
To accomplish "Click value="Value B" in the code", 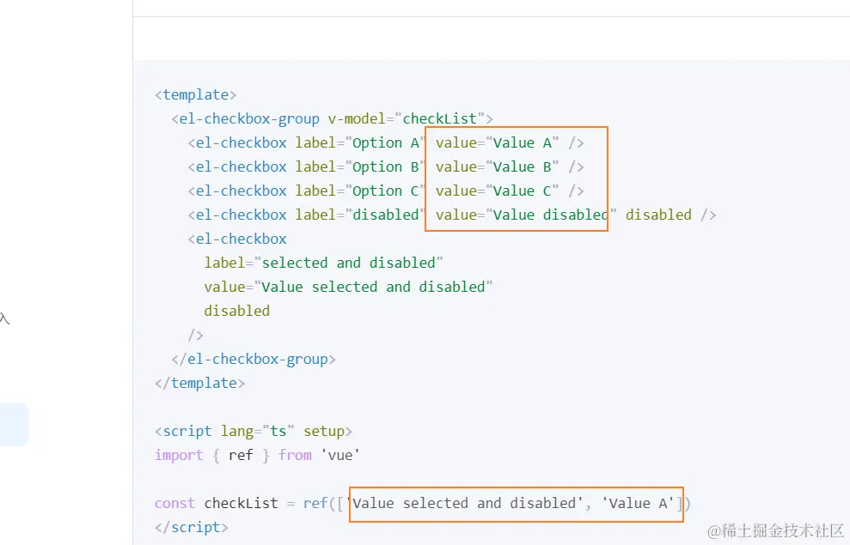I will coord(497,167).
